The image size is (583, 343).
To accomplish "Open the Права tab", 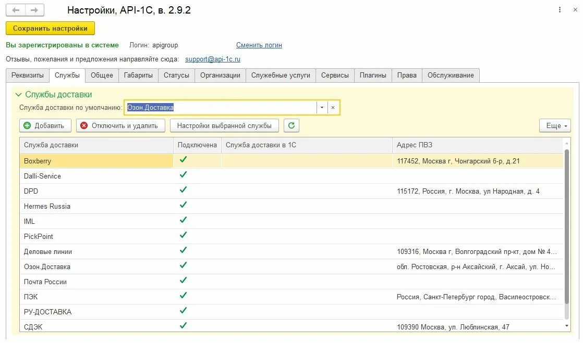I will (x=407, y=75).
